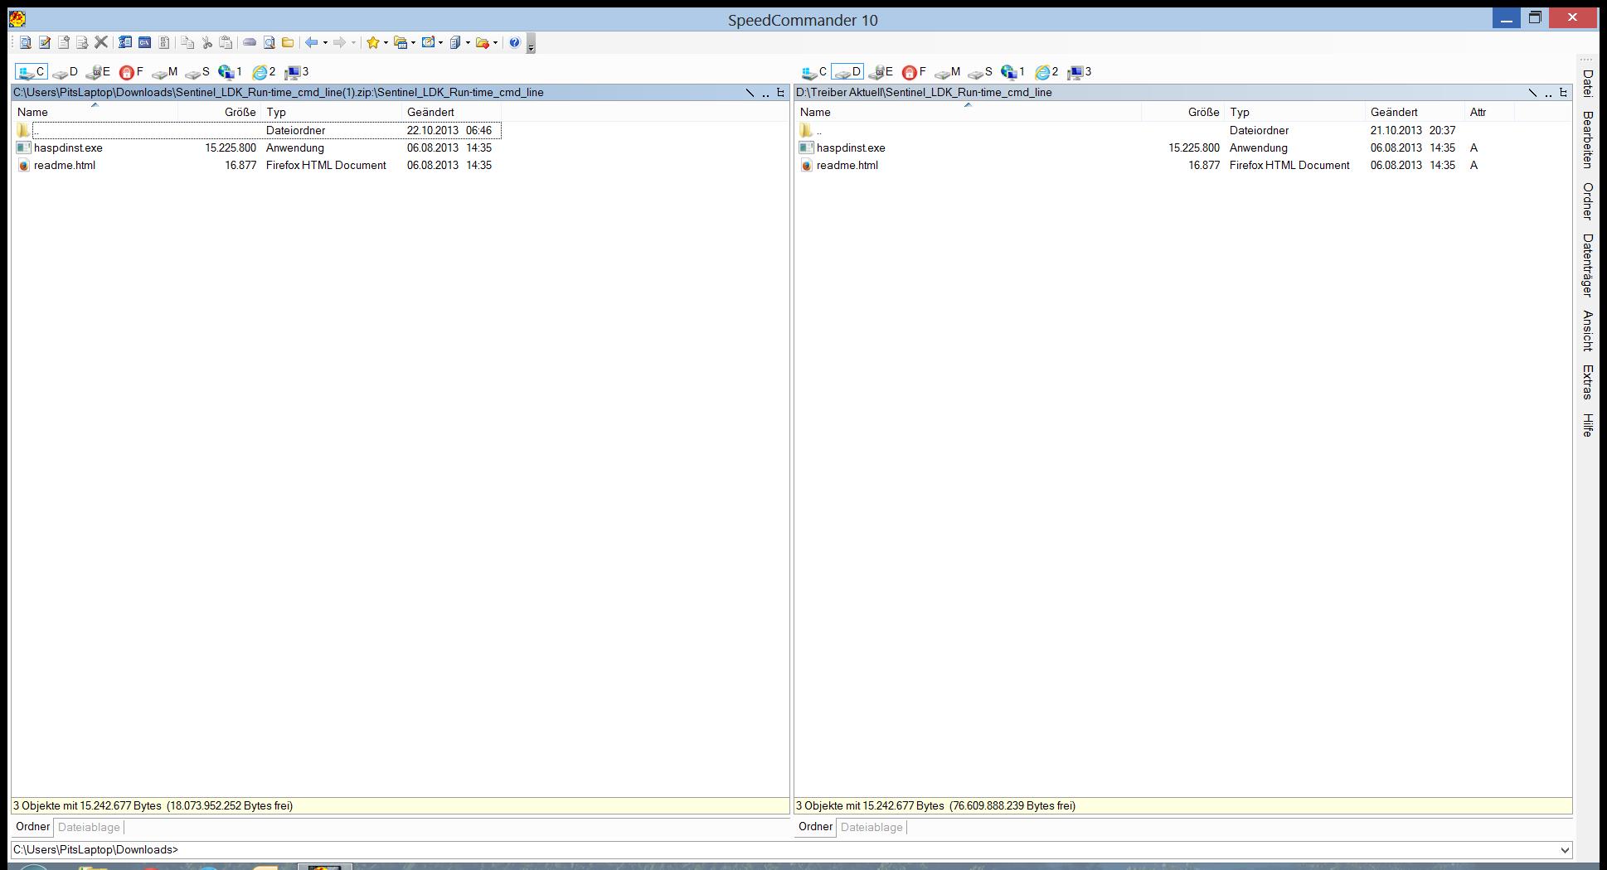This screenshot has height=870, width=1607.
Task: Open the Datenträger menu
Action: pos(1587,265)
